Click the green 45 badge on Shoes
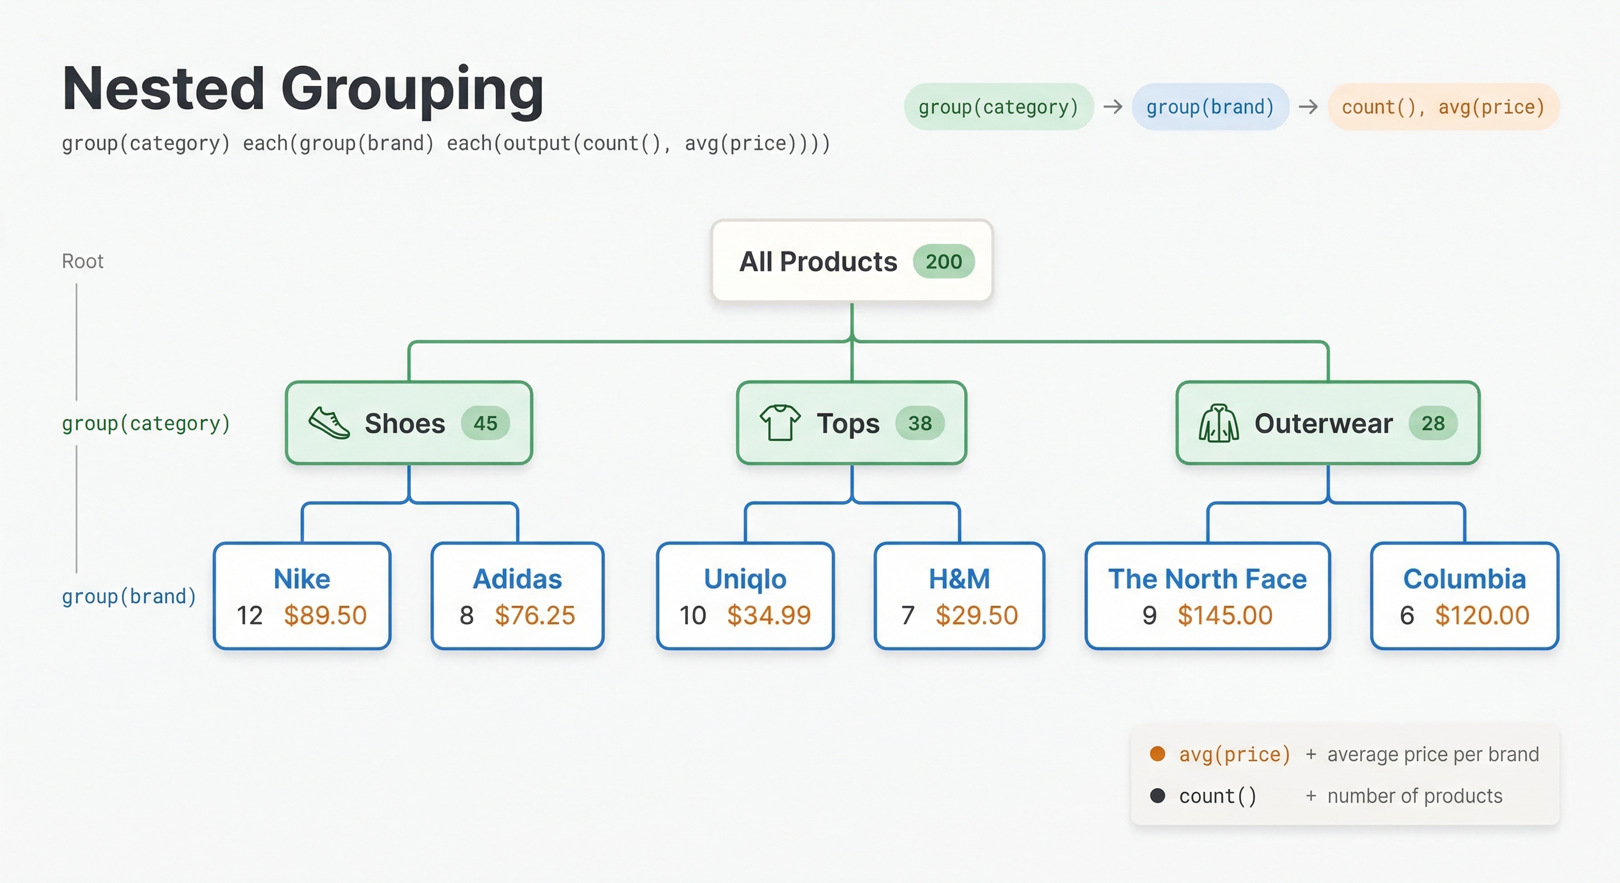 pos(486,423)
